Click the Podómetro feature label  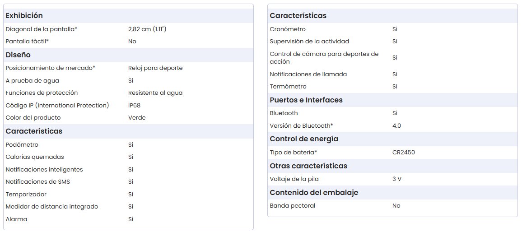click(x=22, y=145)
